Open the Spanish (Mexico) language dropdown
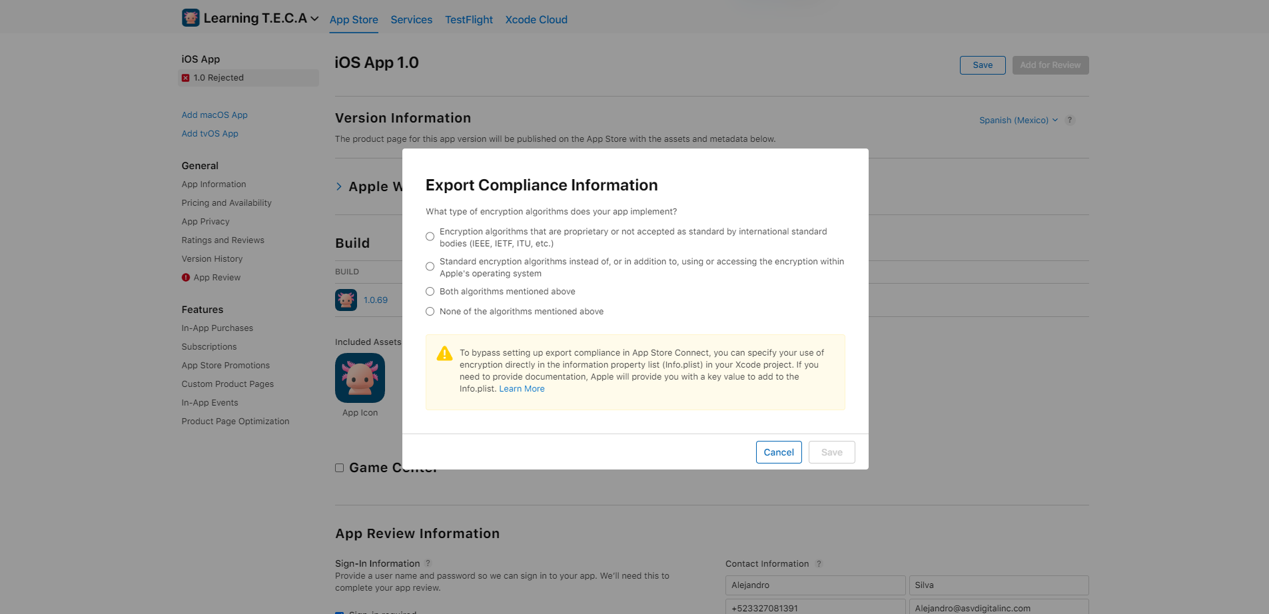The width and height of the screenshot is (1269, 614). (1018, 121)
